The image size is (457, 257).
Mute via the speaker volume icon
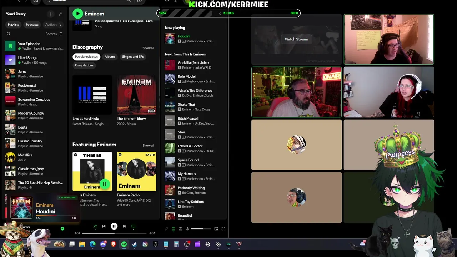pos(187,229)
